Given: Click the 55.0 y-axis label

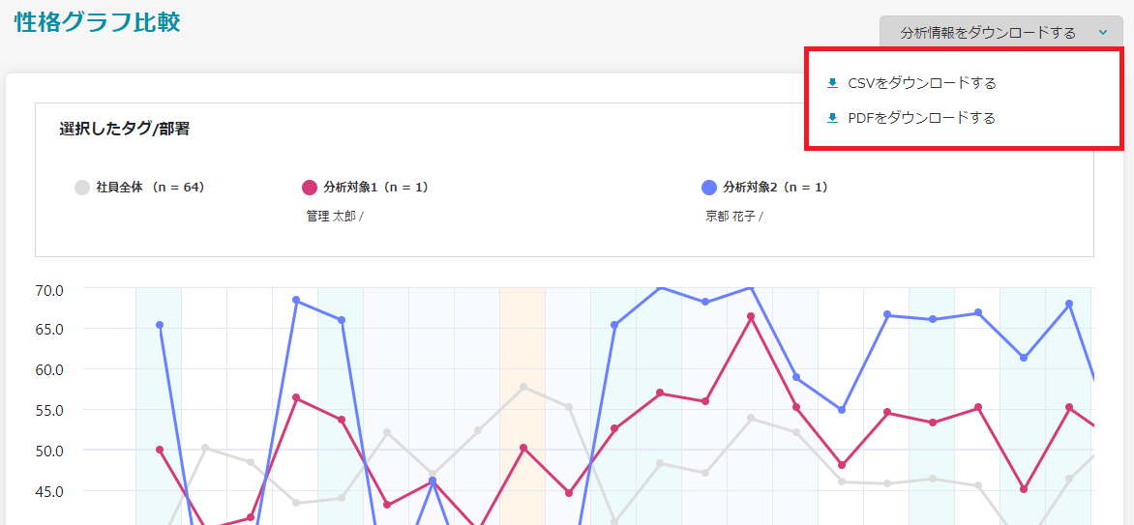Looking at the screenshot, I should (x=49, y=410).
